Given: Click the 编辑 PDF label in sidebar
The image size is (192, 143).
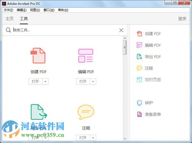Looking at the screenshot, I should tap(153, 45).
